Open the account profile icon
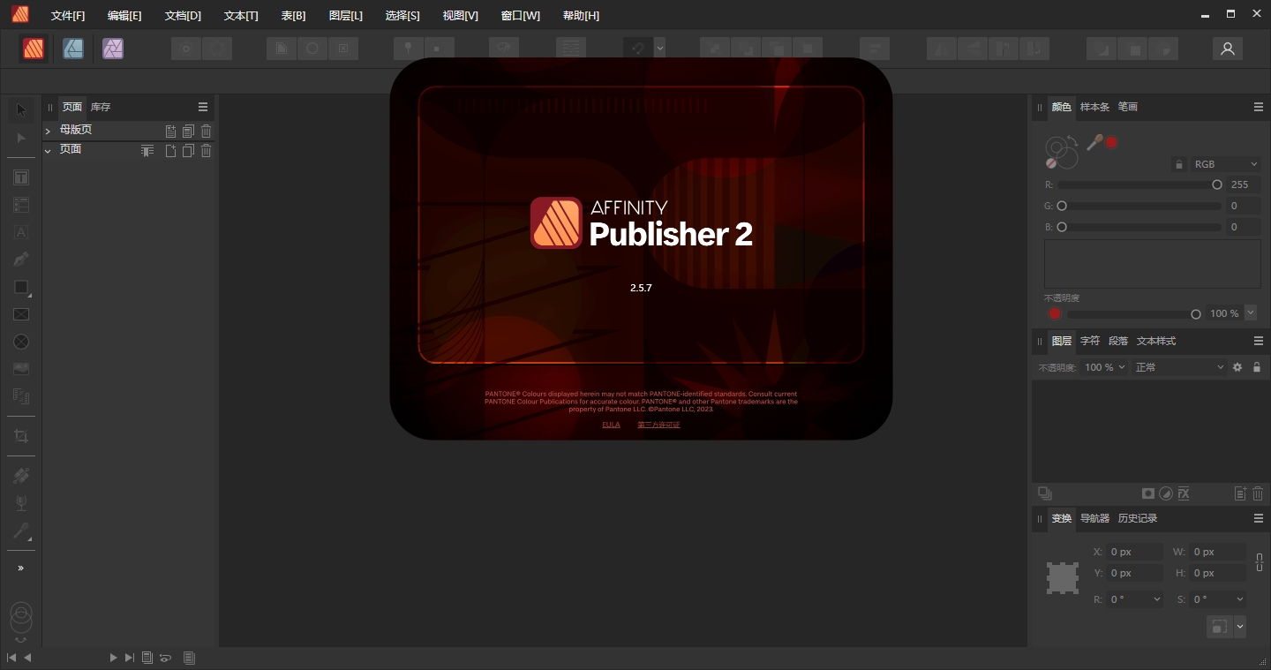 click(x=1227, y=49)
